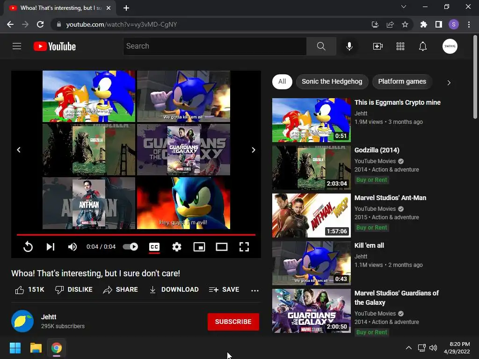479x359 pixels.
Task: Open volume control in system tray
Action: [433, 348]
